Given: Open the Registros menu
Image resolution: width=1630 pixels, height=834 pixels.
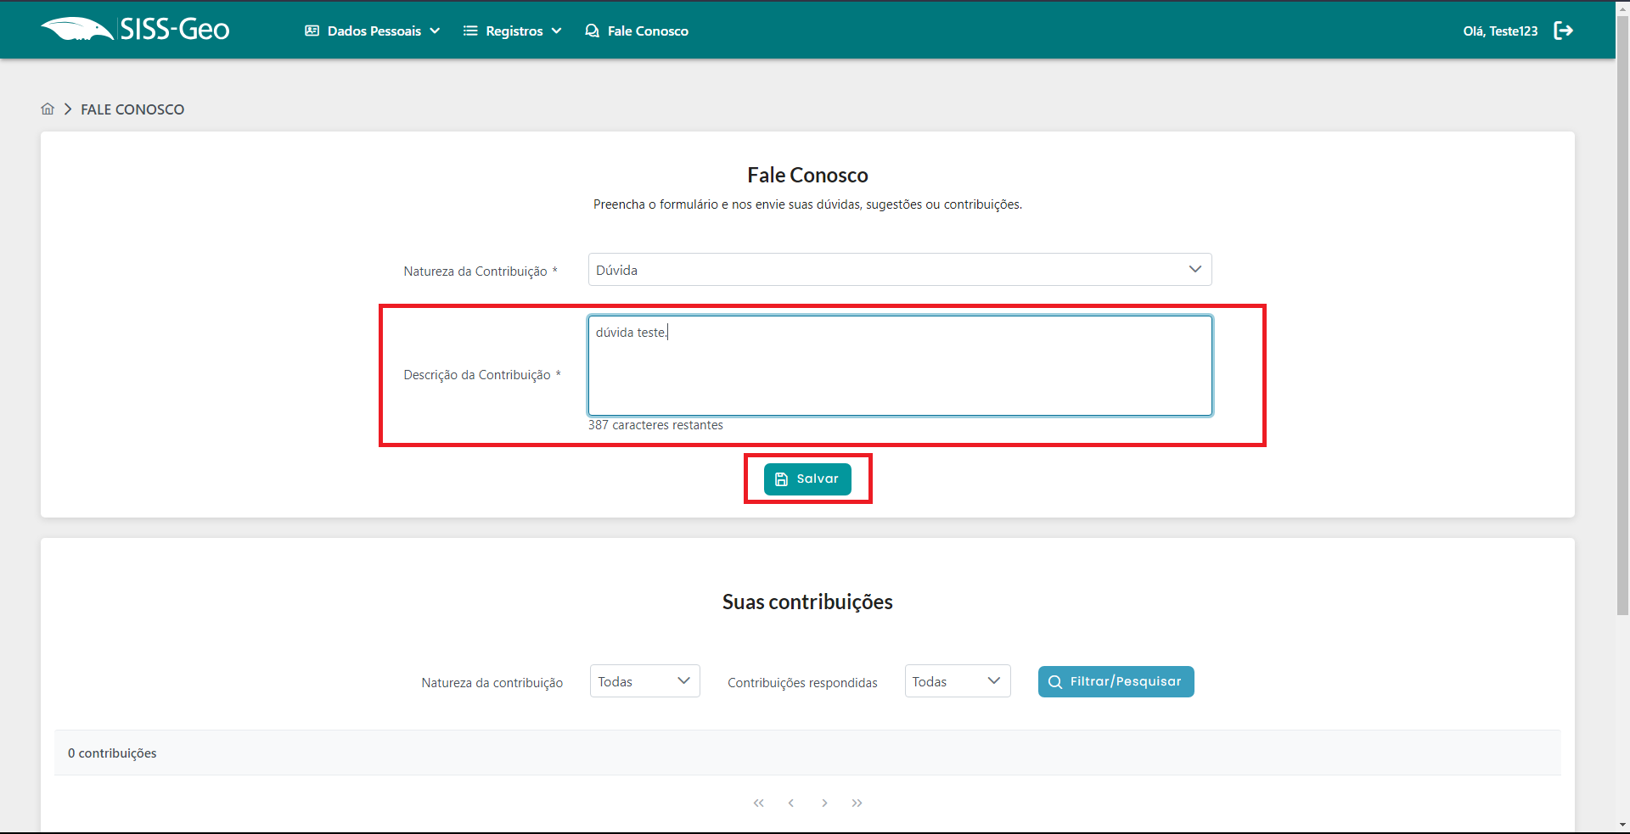Looking at the screenshot, I should coord(513,31).
